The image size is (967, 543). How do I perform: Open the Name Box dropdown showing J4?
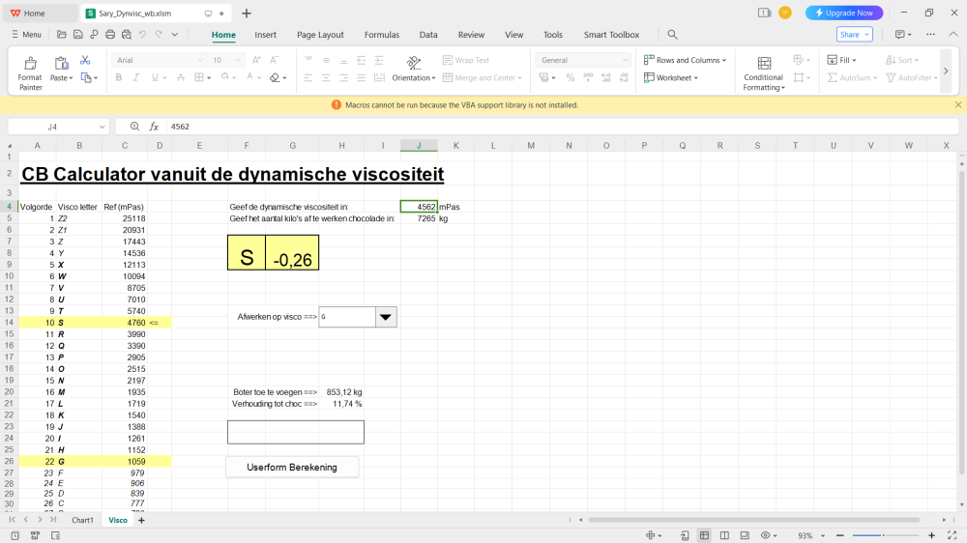(x=103, y=127)
